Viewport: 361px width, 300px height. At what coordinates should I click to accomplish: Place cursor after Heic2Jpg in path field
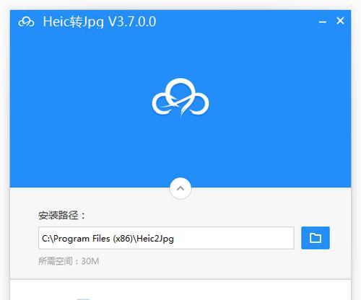coord(174,239)
